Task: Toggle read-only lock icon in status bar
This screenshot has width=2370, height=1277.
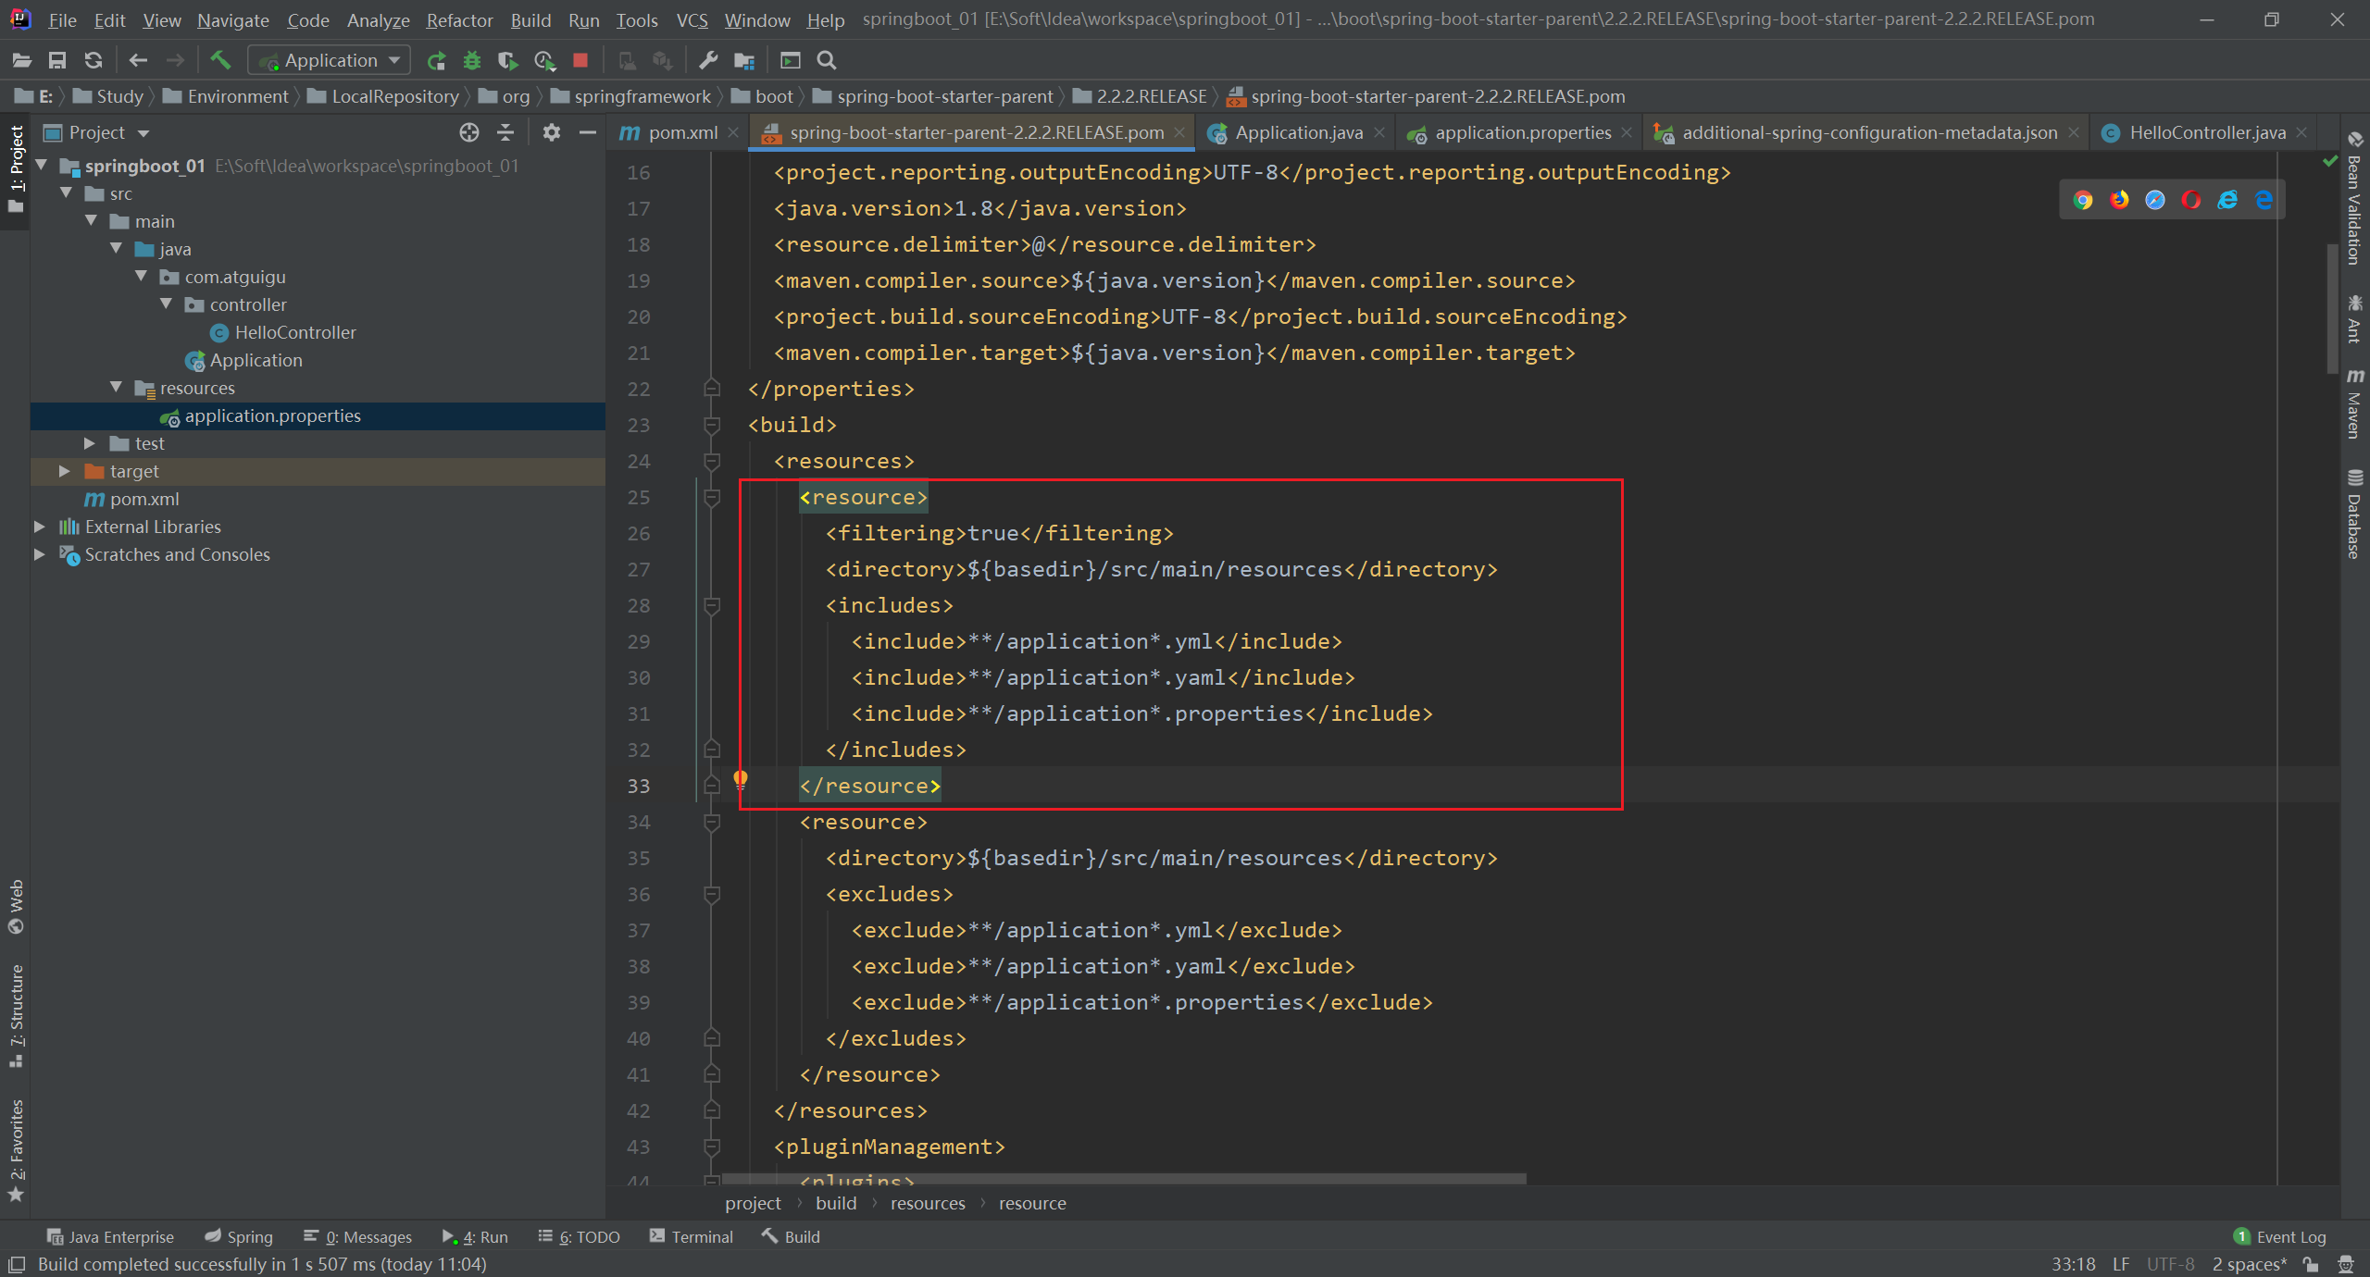Action: point(2312,1264)
